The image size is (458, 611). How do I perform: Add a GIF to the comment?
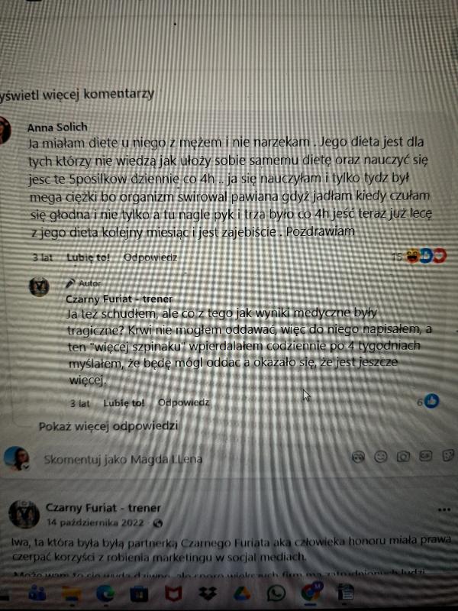coord(426,455)
